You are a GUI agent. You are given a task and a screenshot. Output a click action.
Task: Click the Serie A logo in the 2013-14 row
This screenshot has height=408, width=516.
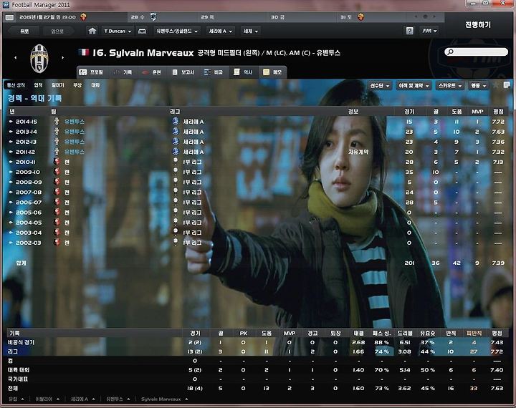point(176,132)
